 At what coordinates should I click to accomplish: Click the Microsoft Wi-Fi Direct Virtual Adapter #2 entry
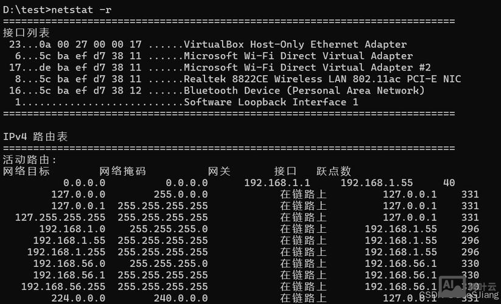pyautogui.click(x=307, y=67)
